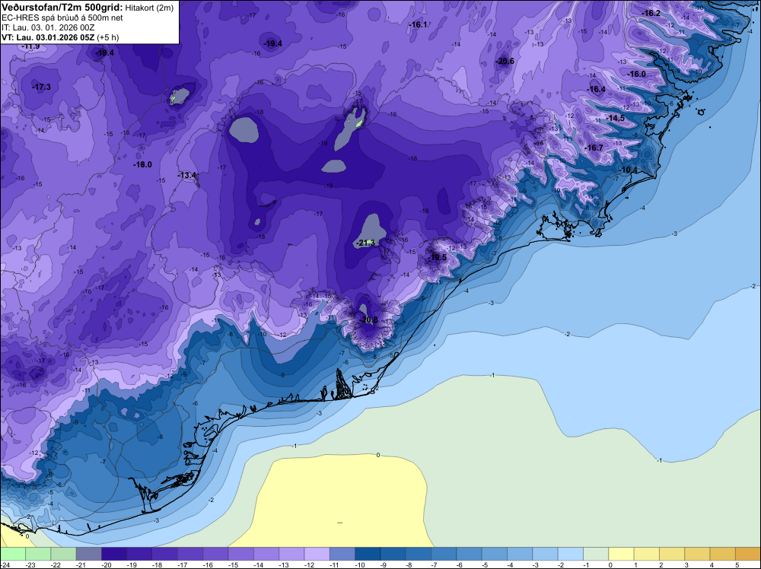Viewport: 761px width, 569px height.
Task: Click the legend swatch above the -11 label
Action: pyautogui.click(x=342, y=554)
